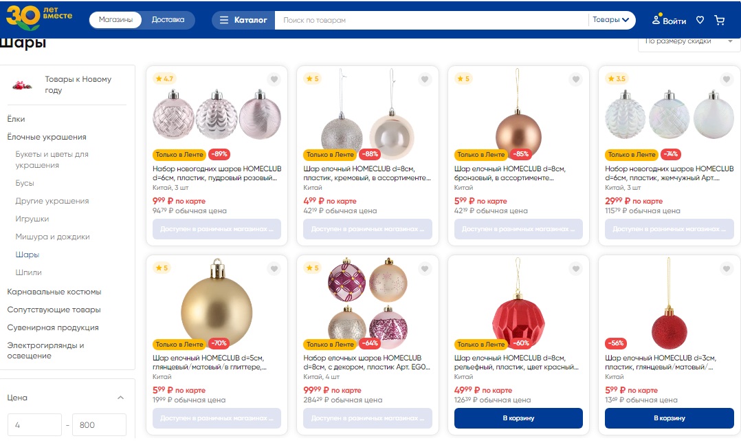
Task: Click the Каталог hamburger menu icon
Action: tap(224, 21)
